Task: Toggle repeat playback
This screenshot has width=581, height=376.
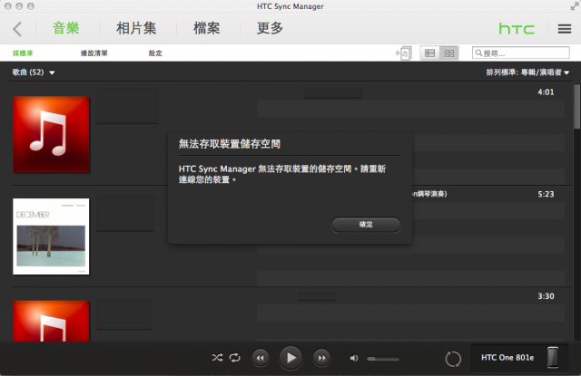Action: (235, 358)
